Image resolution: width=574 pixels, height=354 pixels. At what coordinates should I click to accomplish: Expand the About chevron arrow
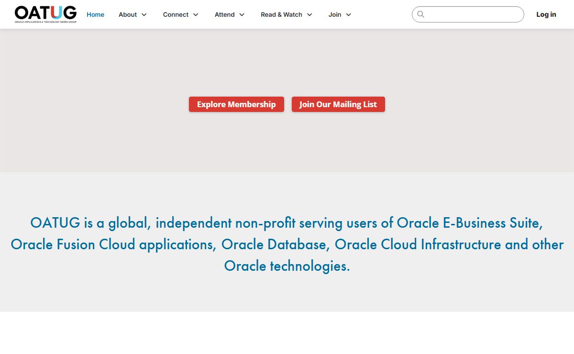click(144, 15)
